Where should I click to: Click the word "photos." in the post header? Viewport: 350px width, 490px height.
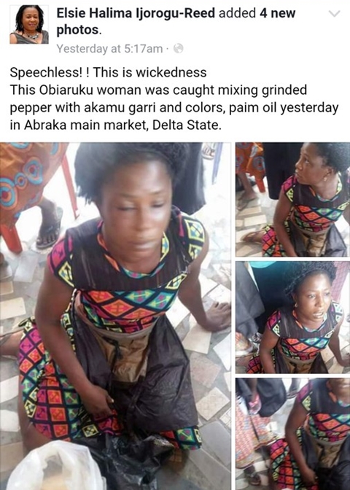click(79, 30)
